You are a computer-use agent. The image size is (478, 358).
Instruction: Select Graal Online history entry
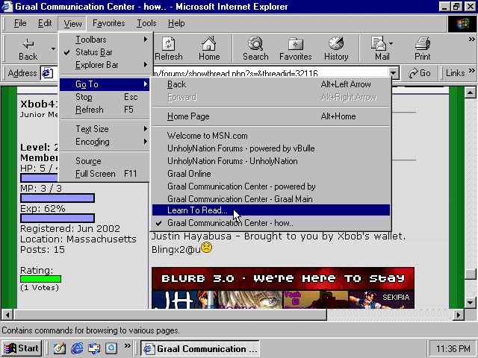[271, 174]
